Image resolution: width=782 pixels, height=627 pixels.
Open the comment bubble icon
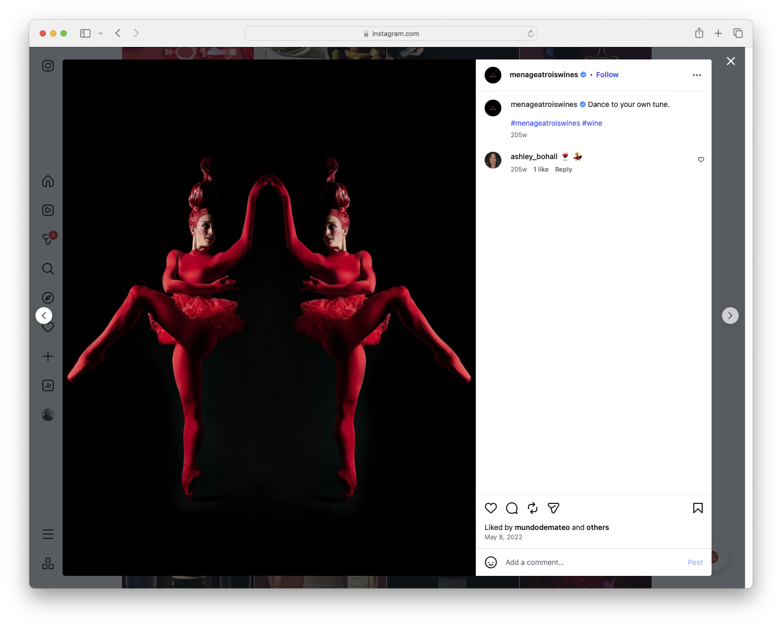tap(512, 508)
